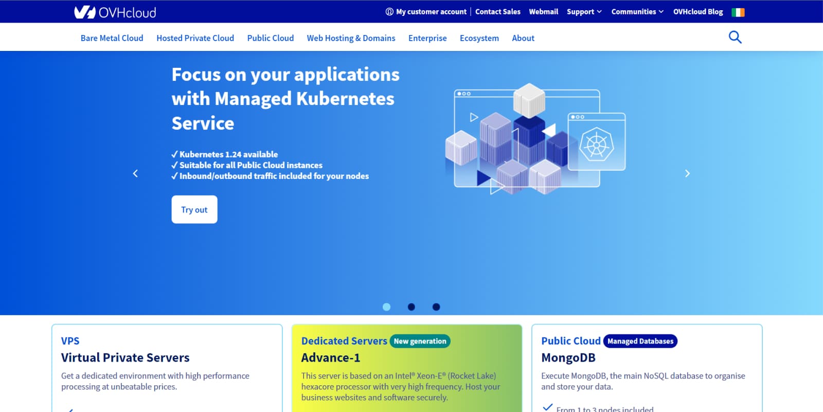Expand the Support dropdown
823x412 pixels.
point(584,12)
